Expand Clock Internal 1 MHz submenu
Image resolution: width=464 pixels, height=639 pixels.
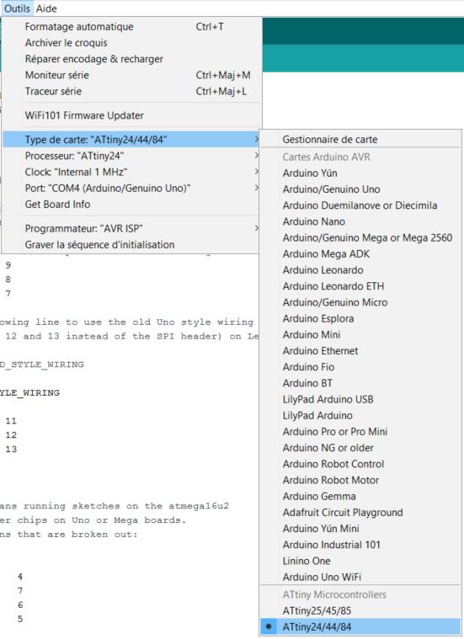point(131,172)
